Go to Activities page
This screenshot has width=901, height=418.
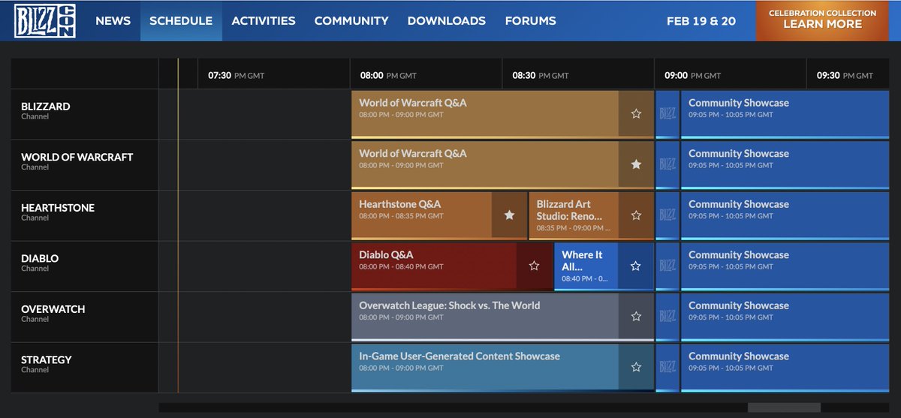tap(264, 21)
